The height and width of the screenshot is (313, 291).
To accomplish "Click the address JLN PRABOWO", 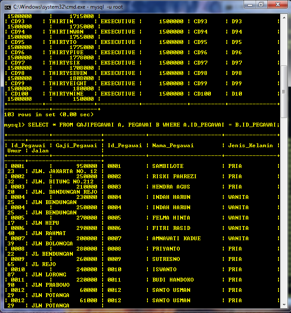I will click(x=50, y=285).
